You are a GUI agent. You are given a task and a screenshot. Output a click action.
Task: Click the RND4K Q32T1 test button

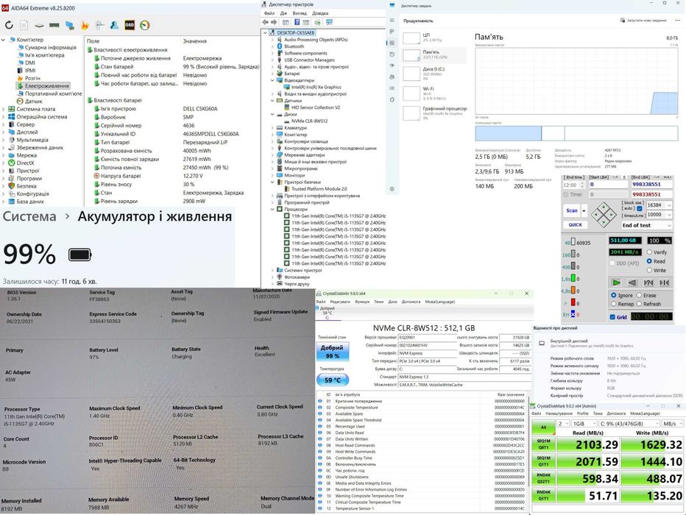point(543,479)
